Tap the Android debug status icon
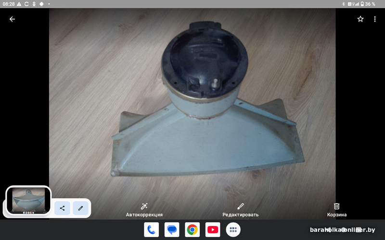The width and height of the screenshot is (385, 240). [41, 4]
